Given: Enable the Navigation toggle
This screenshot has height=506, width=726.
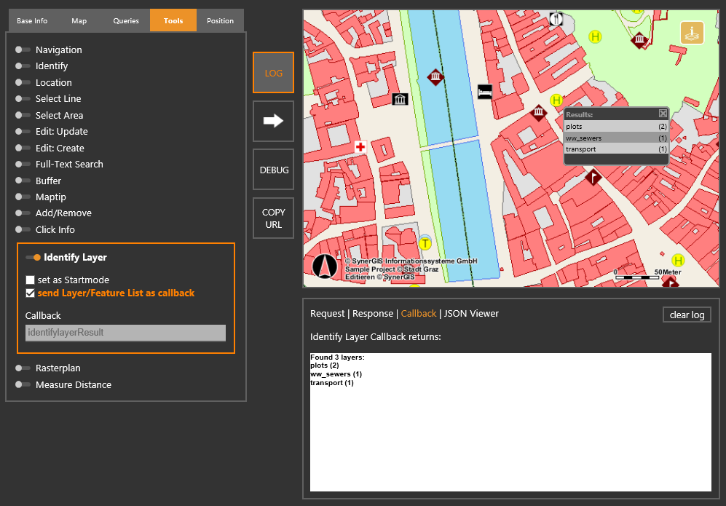Looking at the screenshot, I should point(22,50).
